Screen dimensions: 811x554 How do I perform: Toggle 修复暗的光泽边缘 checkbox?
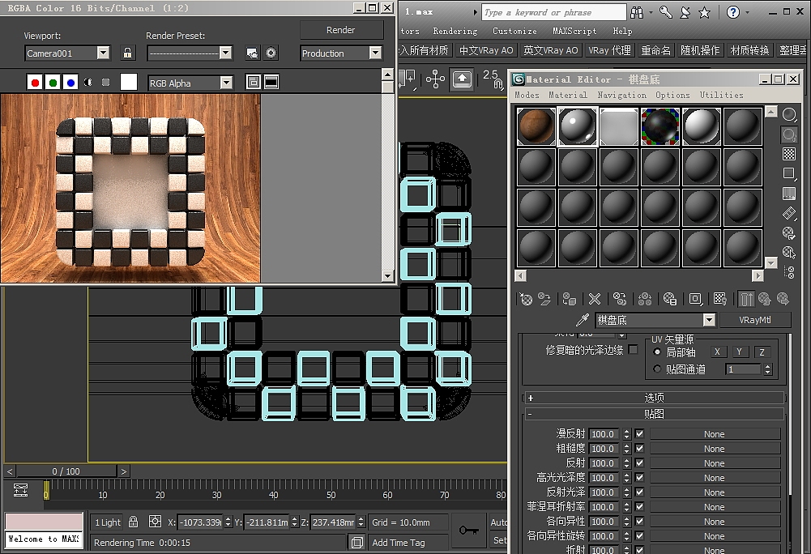click(633, 350)
